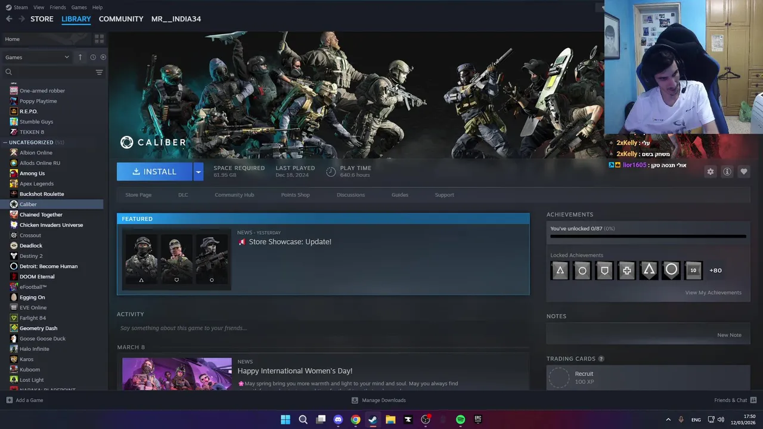763x429 pixels.
Task: Open 'Happy International Women's Day!' headline
Action: coord(295,371)
